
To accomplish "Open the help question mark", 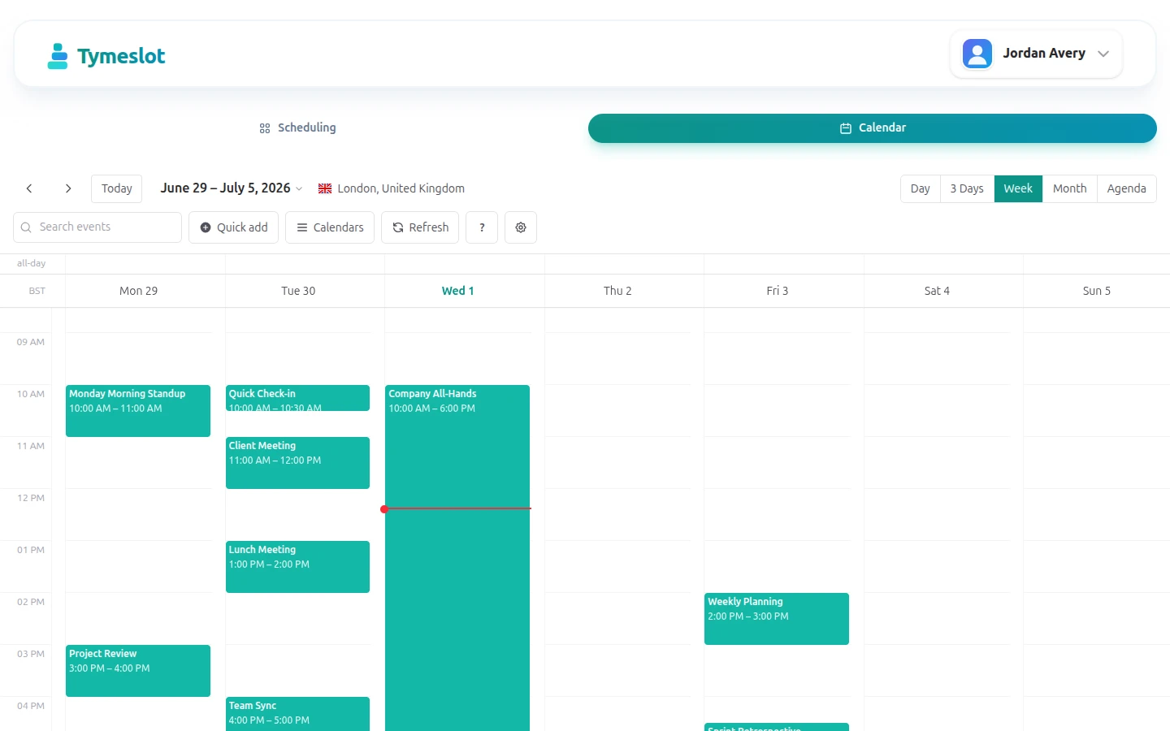I will (x=482, y=227).
